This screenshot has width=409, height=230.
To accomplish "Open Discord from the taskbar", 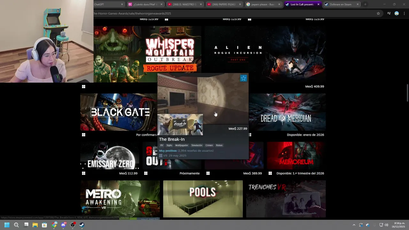I will 63,225.
